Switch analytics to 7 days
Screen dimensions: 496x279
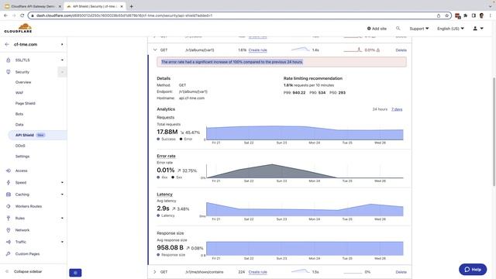tap(397, 109)
